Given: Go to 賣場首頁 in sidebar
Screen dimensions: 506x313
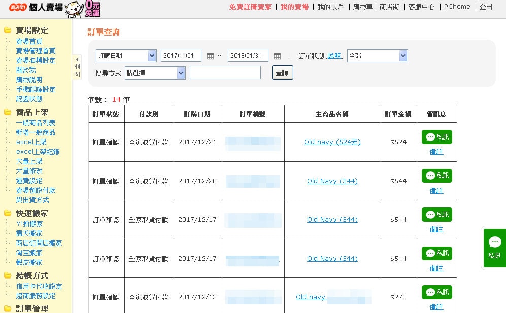Looking at the screenshot, I should (29, 41).
